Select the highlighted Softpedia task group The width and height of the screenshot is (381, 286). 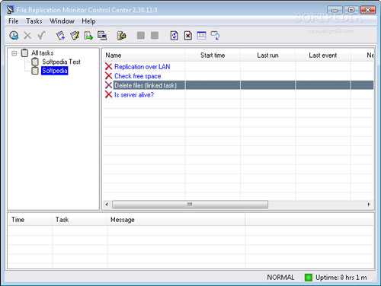[x=55, y=71]
